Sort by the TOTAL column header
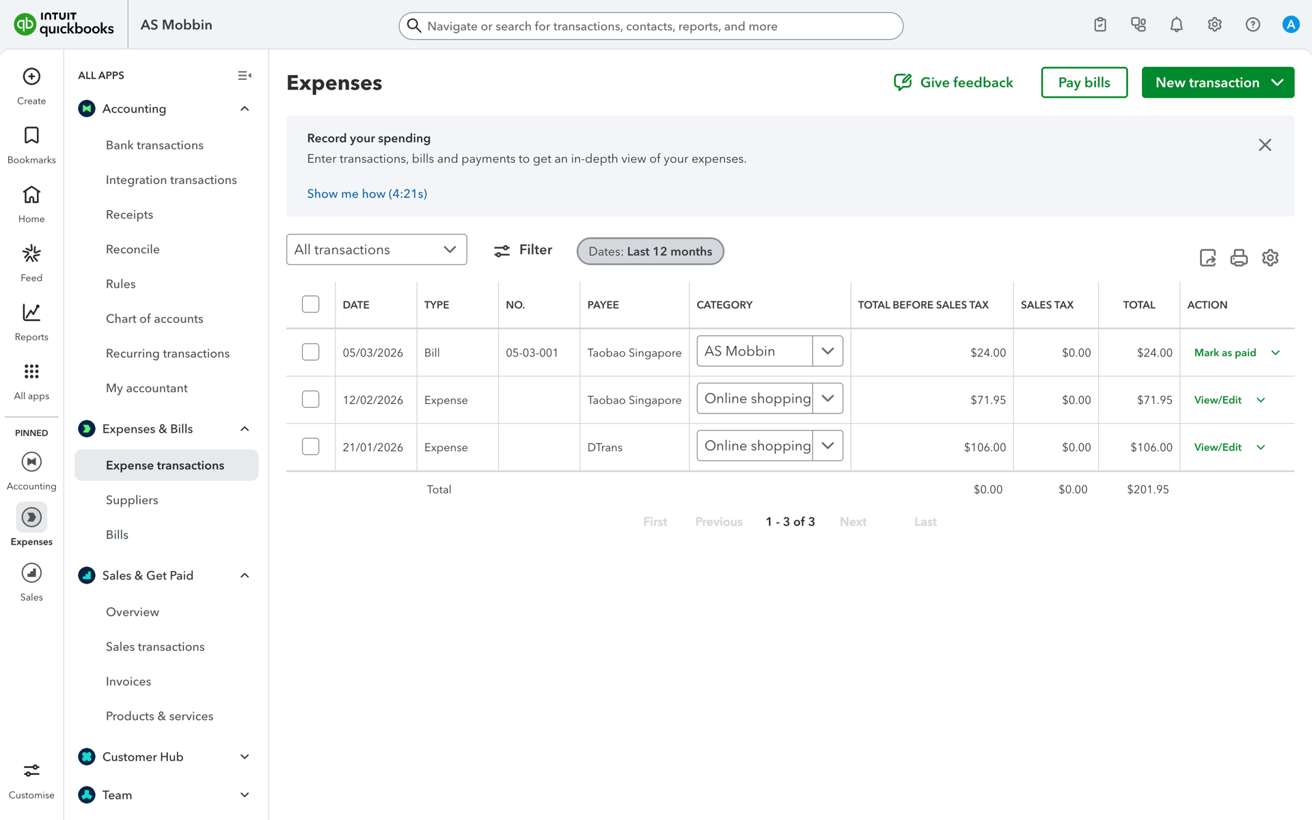Screen dimensions: 1312x820 pos(1139,305)
